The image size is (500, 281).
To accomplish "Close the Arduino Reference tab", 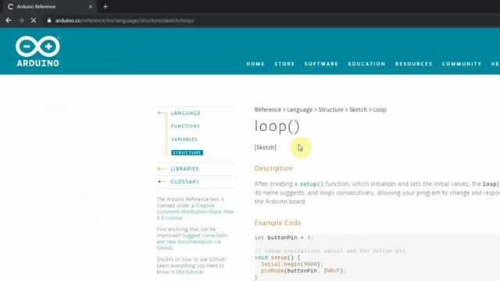I will tap(91, 7).
